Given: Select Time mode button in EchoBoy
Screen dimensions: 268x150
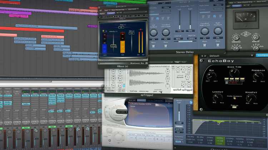Looking at the screenshot, I should coord(227,79).
